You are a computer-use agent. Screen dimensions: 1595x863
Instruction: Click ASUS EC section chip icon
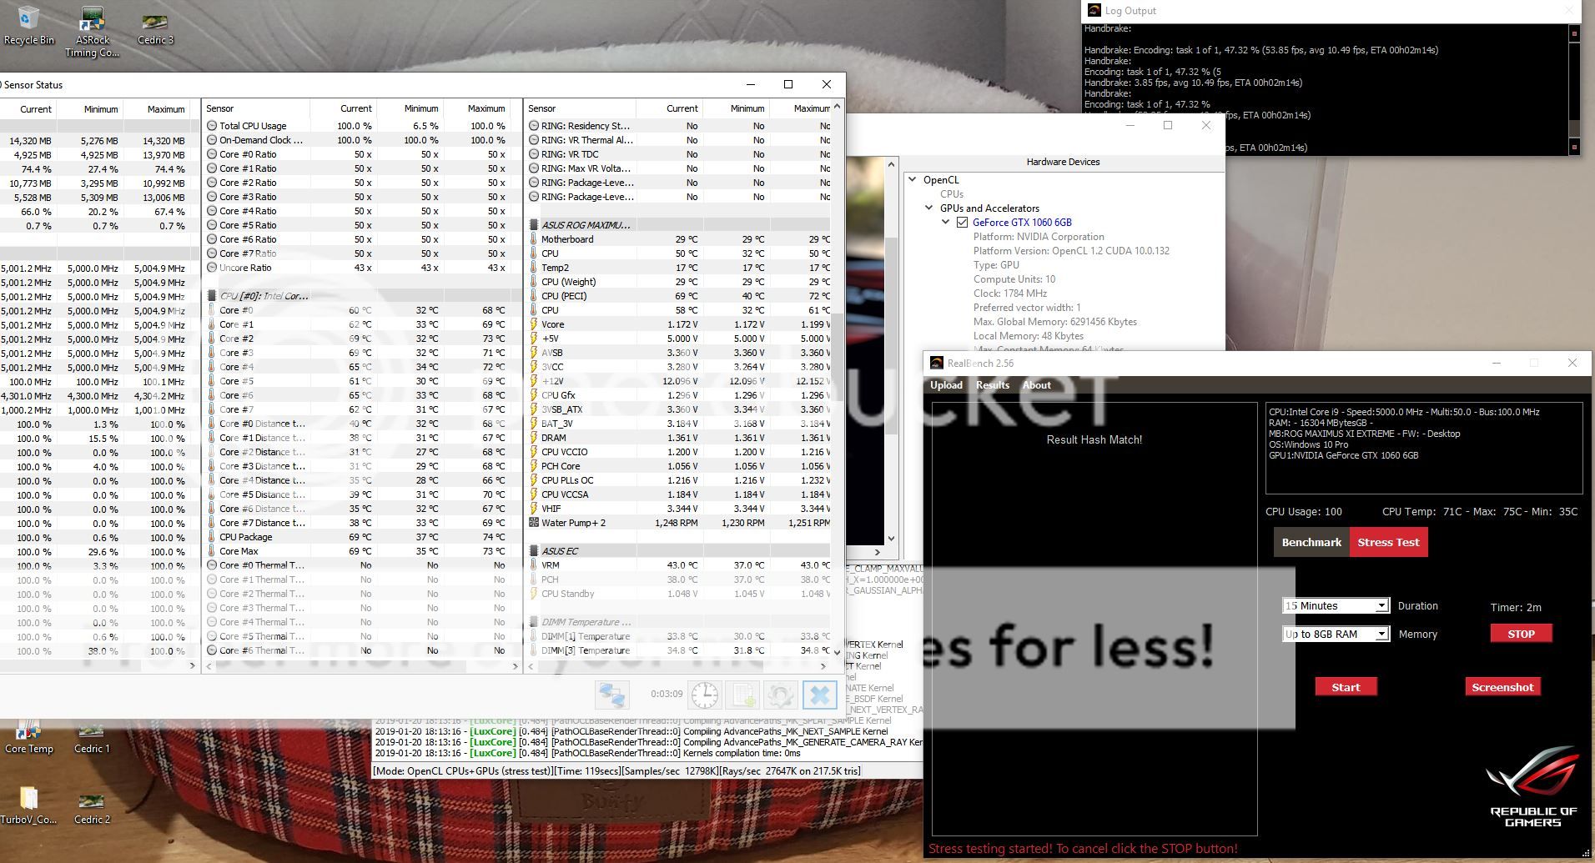534,551
